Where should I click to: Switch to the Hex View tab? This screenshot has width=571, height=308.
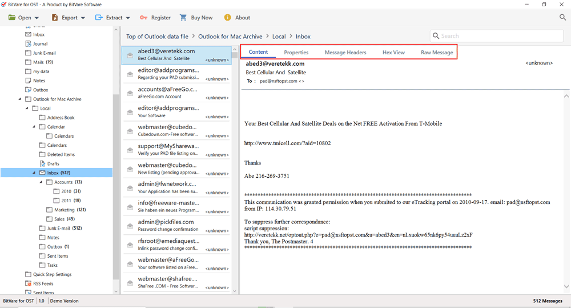coord(393,53)
